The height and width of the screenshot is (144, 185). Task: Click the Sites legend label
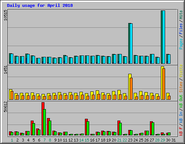[181, 87]
